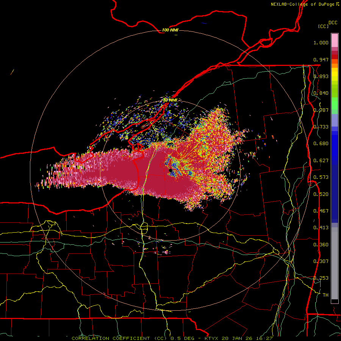Click the 100 NMI range ring label
Viewport: 341px width, 341px height.
pyautogui.click(x=170, y=30)
